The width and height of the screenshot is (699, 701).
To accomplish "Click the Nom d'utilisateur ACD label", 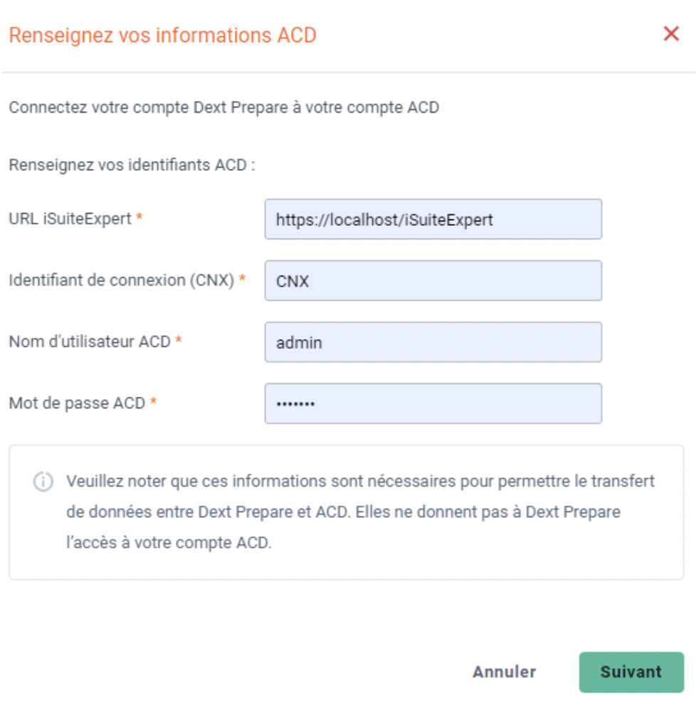I will click(90, 341).
